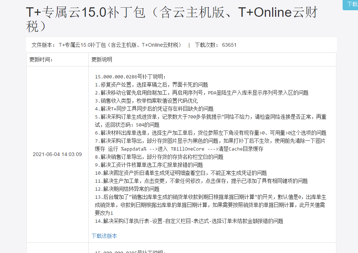
Task: Select patch note 5 about 采购订单生成进货单
Action: click(210, 121)
